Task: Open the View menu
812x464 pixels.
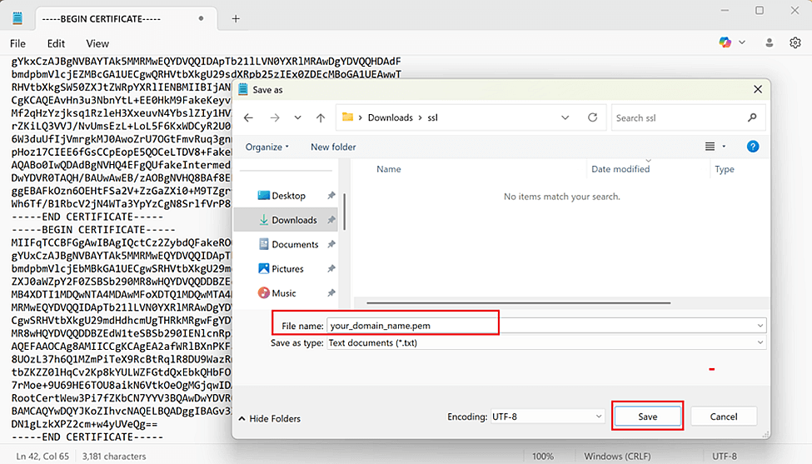Action: tap(97, 43)
